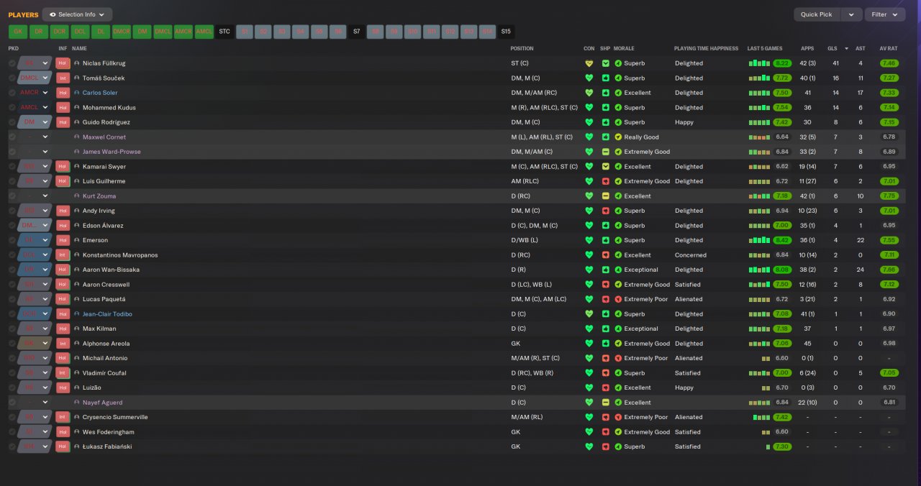921x486 pixels.
Task: Click 7.66 average rating for Wan-Bissaka
Action: click(889, 270)
